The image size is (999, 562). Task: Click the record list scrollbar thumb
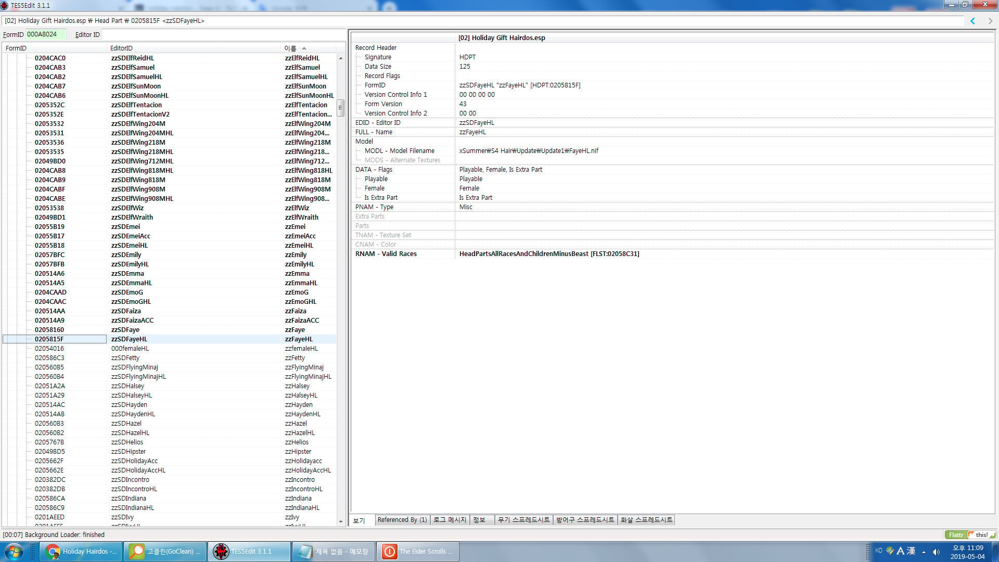pos(341,108)
